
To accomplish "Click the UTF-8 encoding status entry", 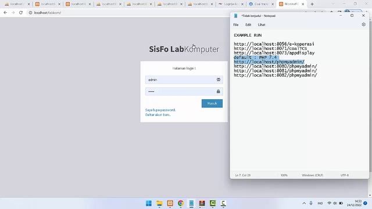I will 345,175.
